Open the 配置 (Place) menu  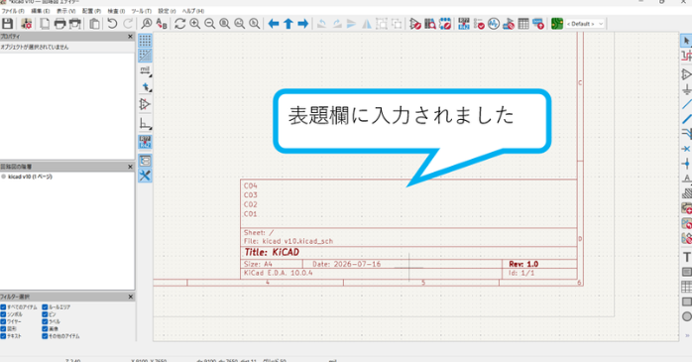(91, 11)
